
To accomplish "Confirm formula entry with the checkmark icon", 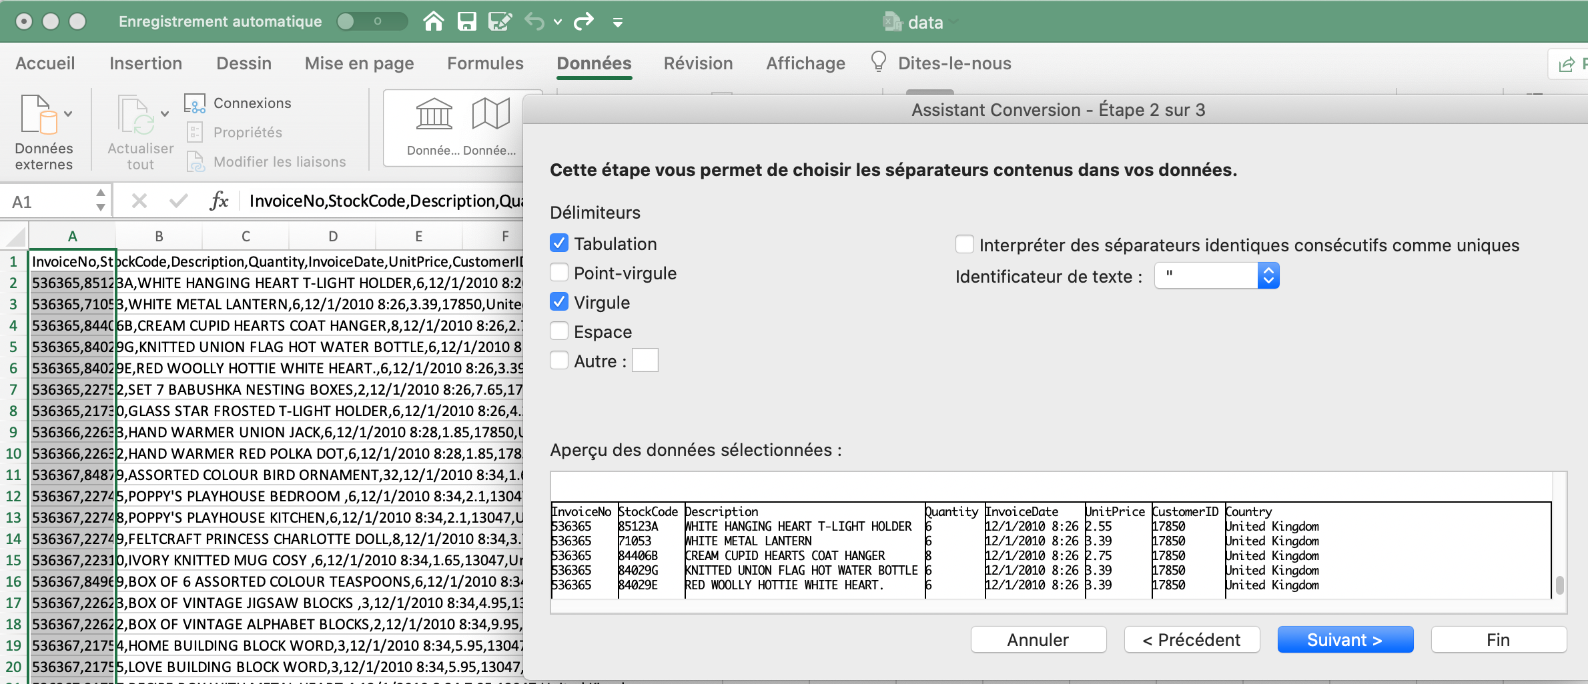I will [x=178, y=201].
